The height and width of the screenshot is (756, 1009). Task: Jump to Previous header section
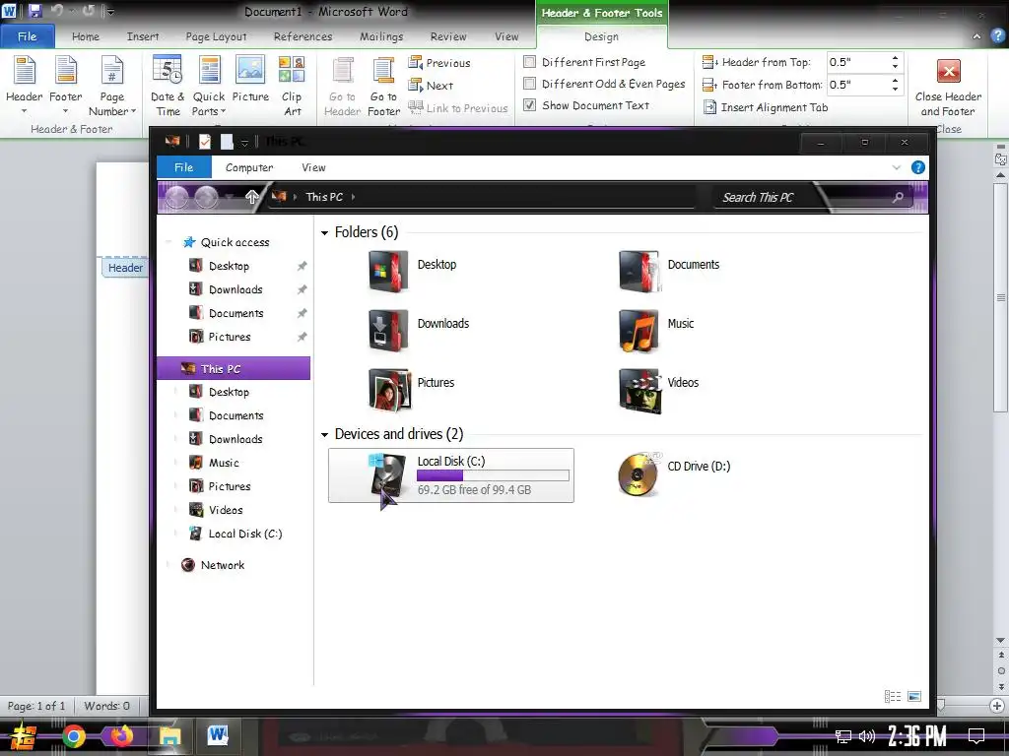(x=439, y=63)
